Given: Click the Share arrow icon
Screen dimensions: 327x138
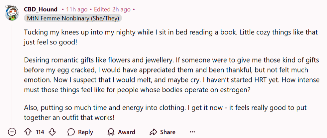Looking at the screenshot, I should point(153,132).
